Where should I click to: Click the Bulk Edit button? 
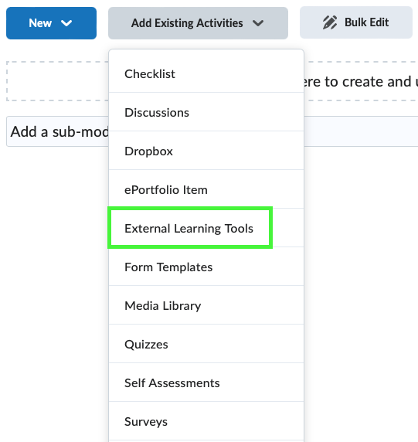click(x=356, y=22)
